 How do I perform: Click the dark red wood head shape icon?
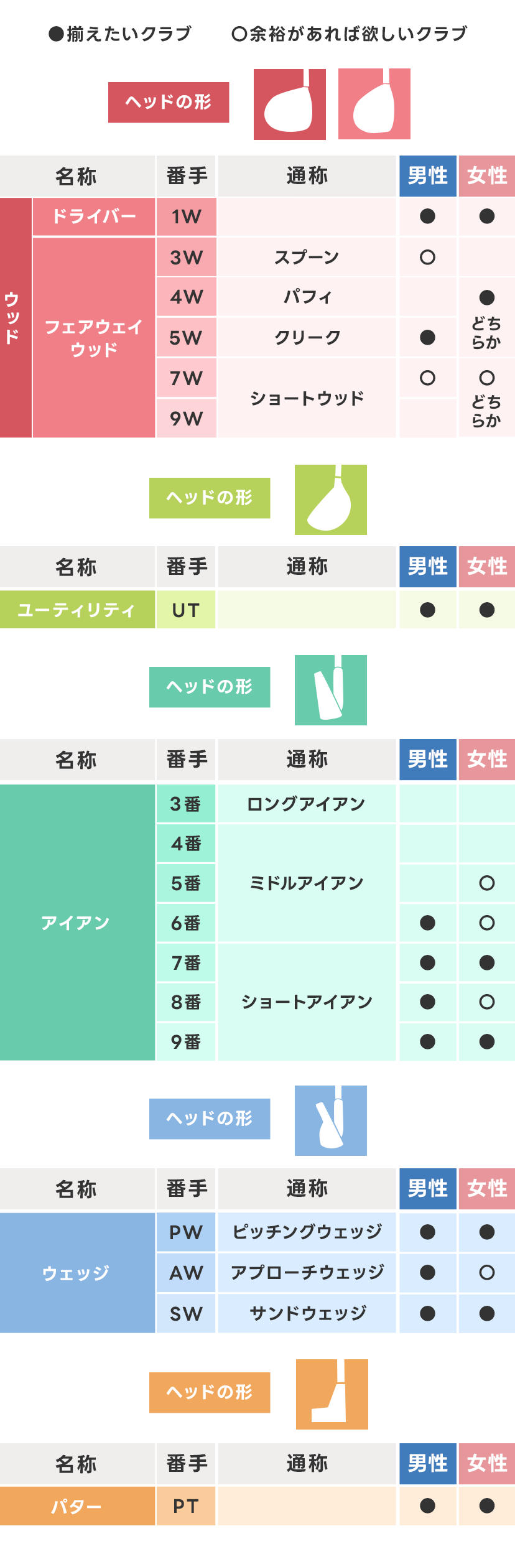tap(289, 105)
